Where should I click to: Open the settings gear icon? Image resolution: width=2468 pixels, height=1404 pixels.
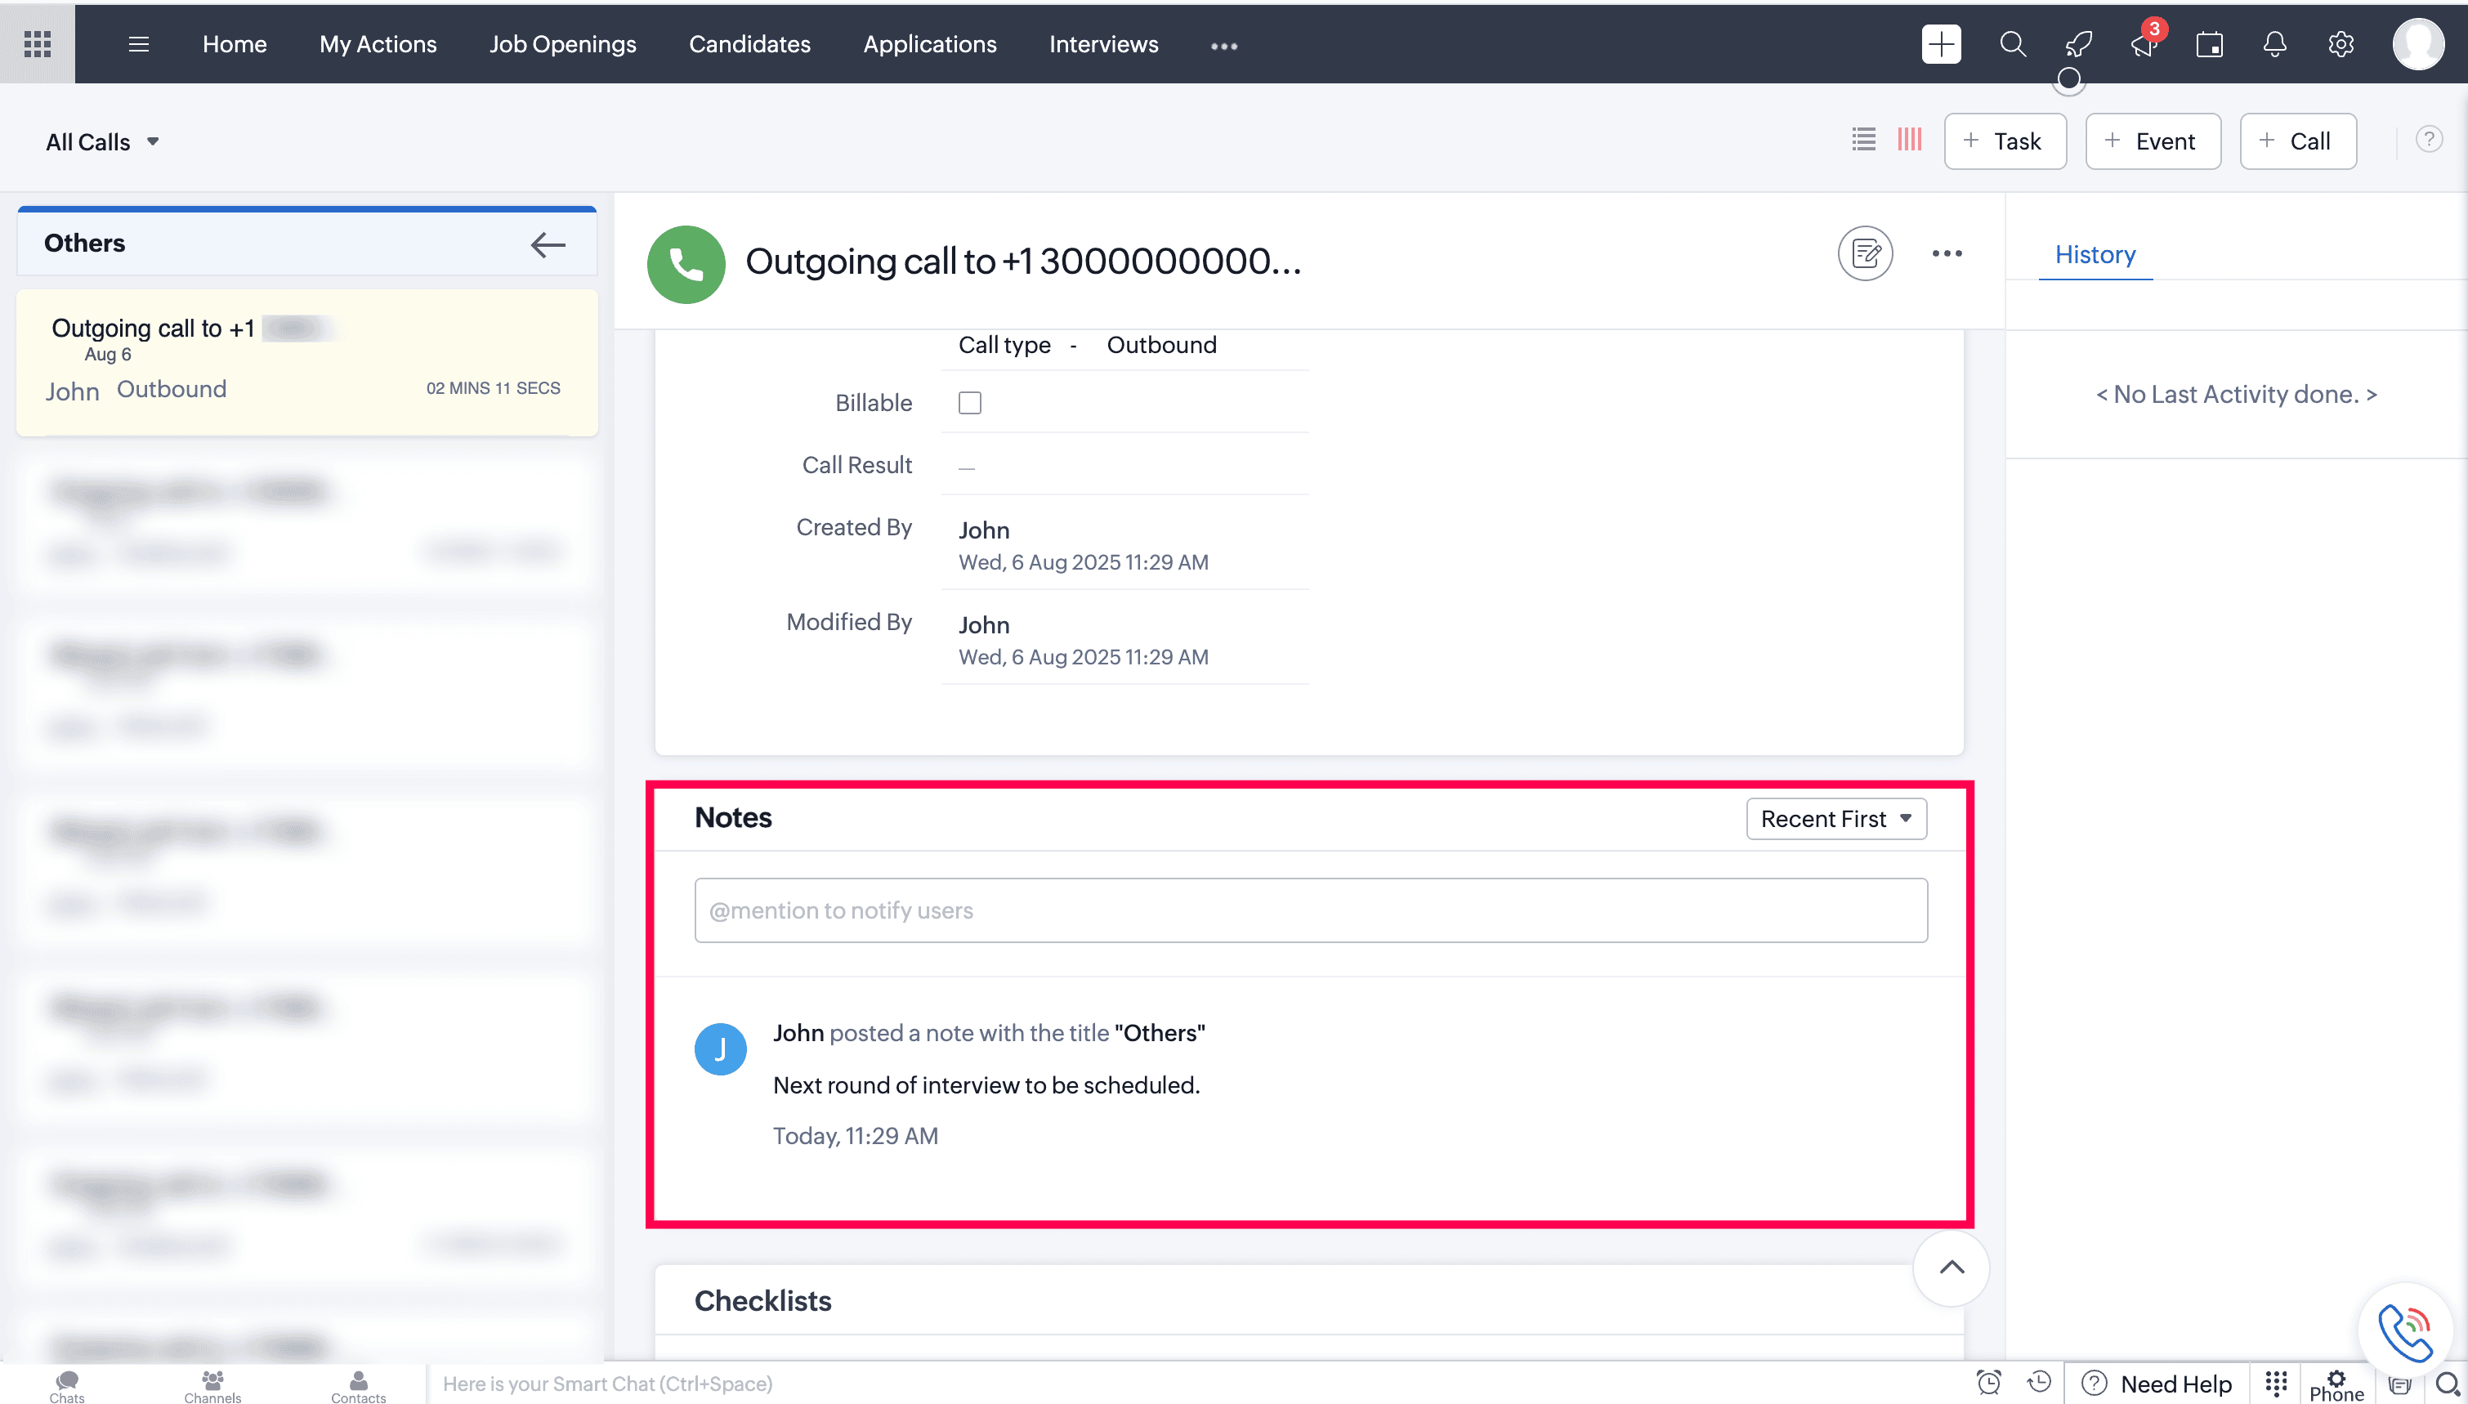2341,44
